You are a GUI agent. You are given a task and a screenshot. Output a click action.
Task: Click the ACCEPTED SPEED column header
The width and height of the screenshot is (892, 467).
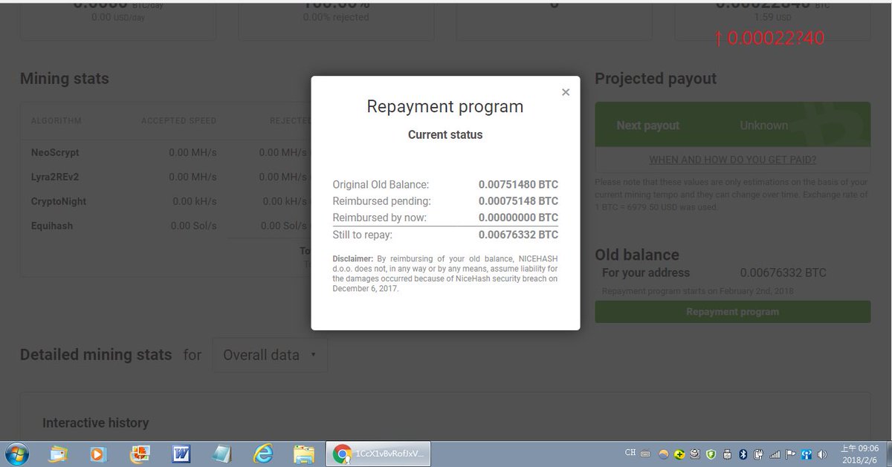click(x=179, y=120)
